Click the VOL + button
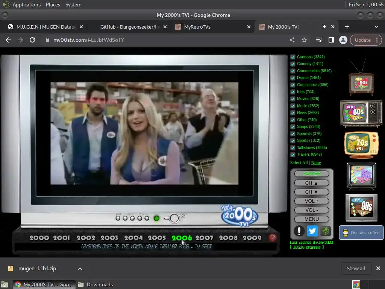385x289 pixels. point(312,201)
